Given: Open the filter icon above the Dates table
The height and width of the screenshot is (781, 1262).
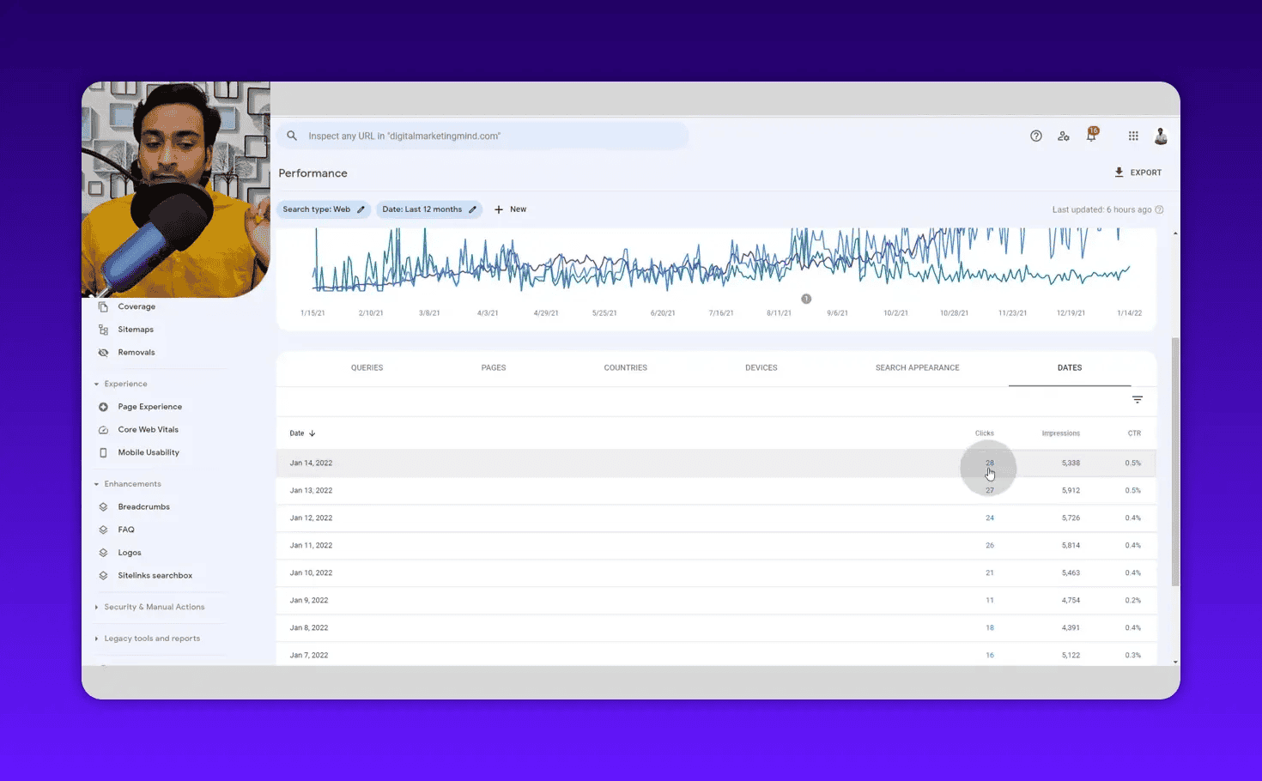Looking at the screenshot, I should pos(1138,399).
